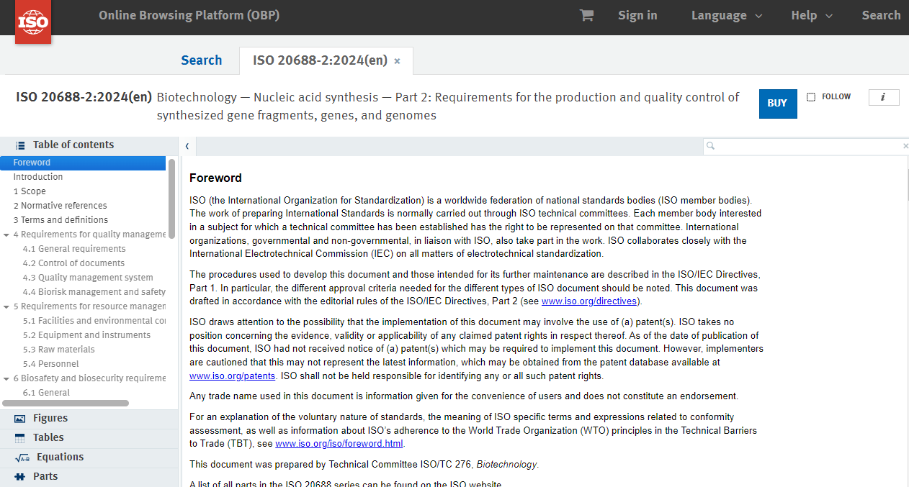
Task: Open the Equations panel
Action: [60, 457]
